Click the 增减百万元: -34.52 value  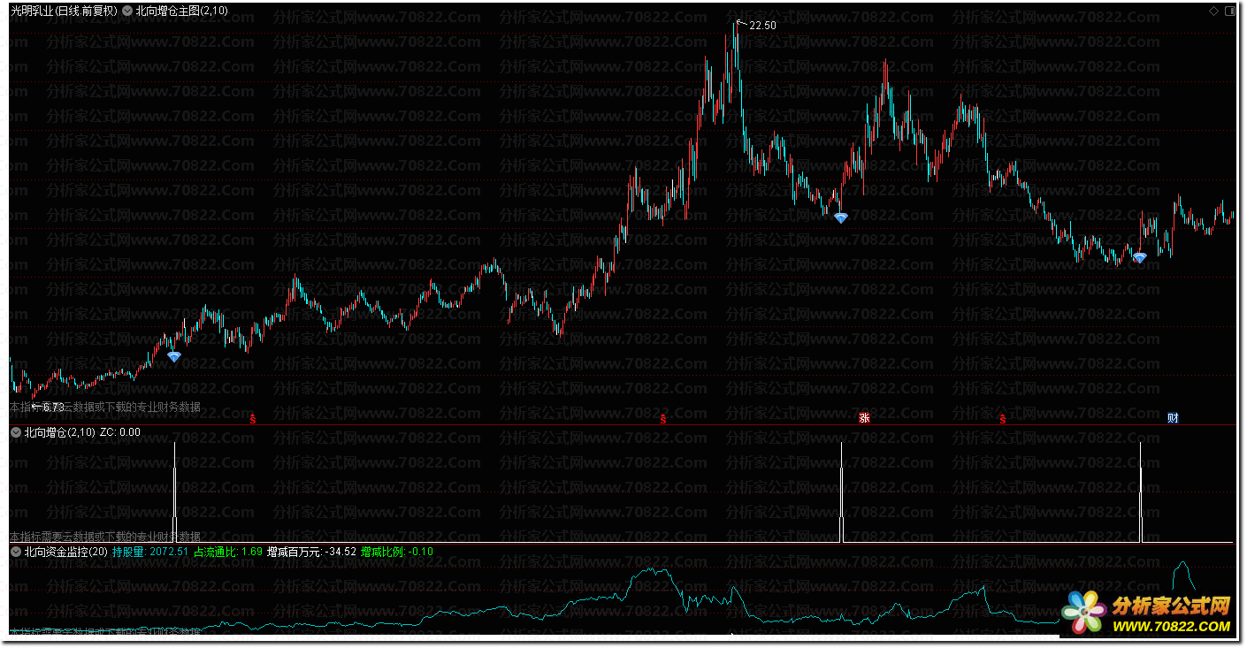[x=312, y=552]
